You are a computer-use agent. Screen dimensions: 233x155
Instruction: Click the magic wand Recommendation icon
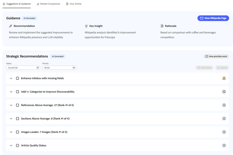pos(11,26)
